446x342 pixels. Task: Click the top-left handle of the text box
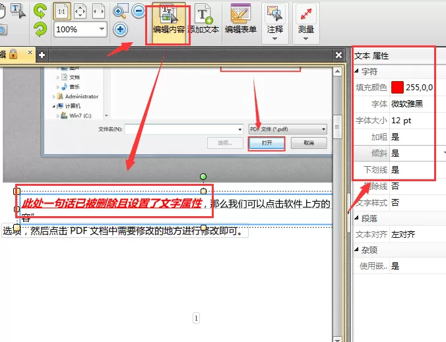pos(17,191)
